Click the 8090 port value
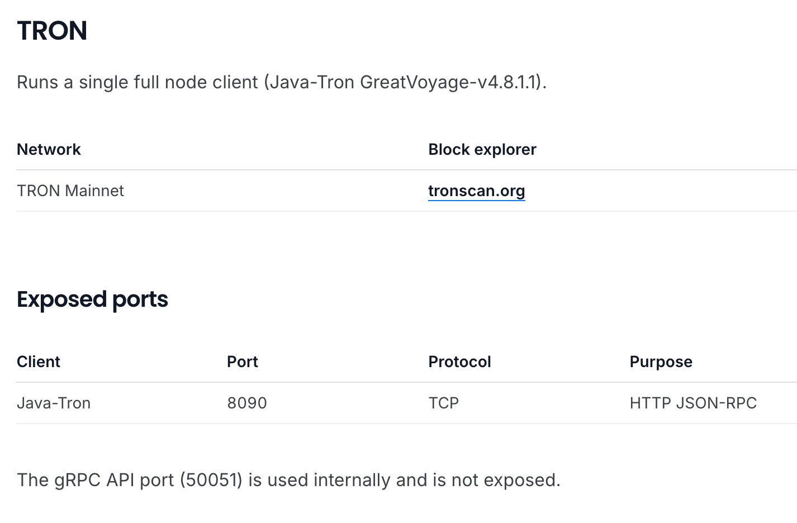 coord(247,403)
